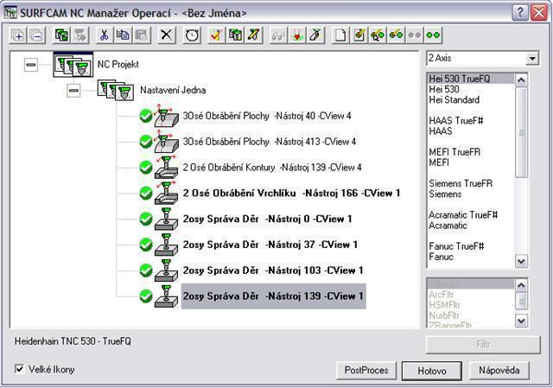The image size is (553, 388).
Task: Select HSMFltr in the filter list
Action: click(470, 305)
